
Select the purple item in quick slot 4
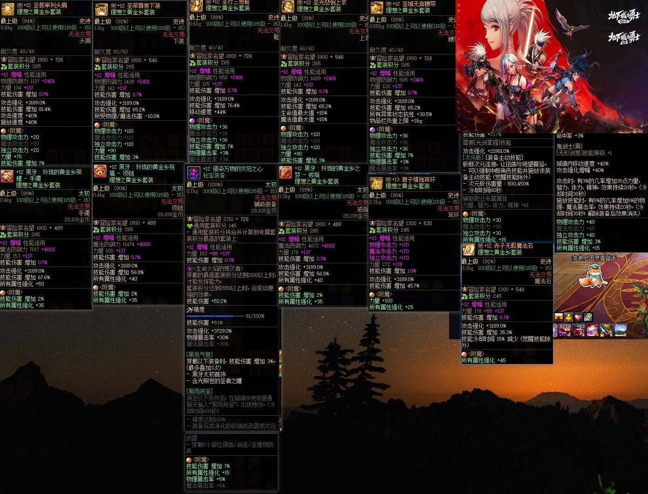[x=593, y=330]
